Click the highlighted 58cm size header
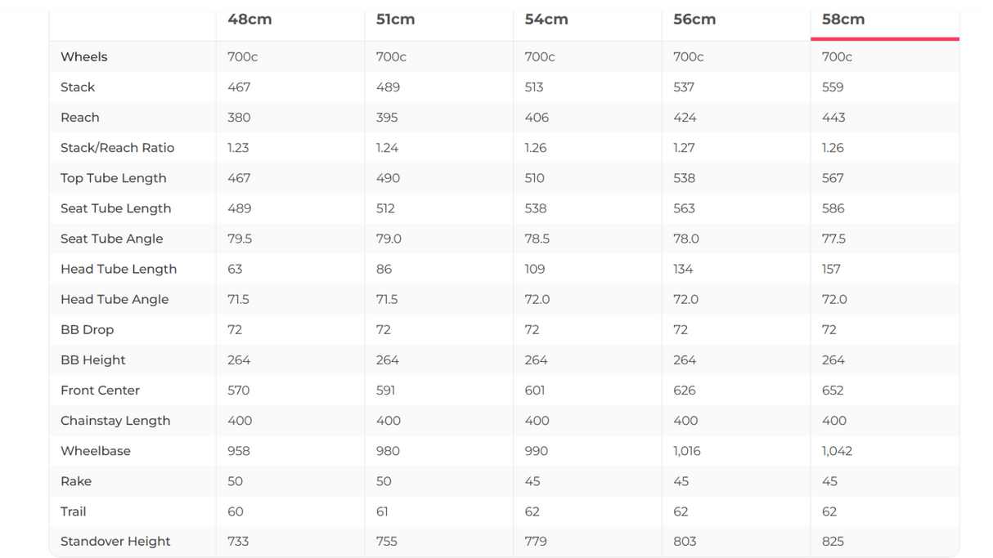993x558 pixels. click(843, 20)
